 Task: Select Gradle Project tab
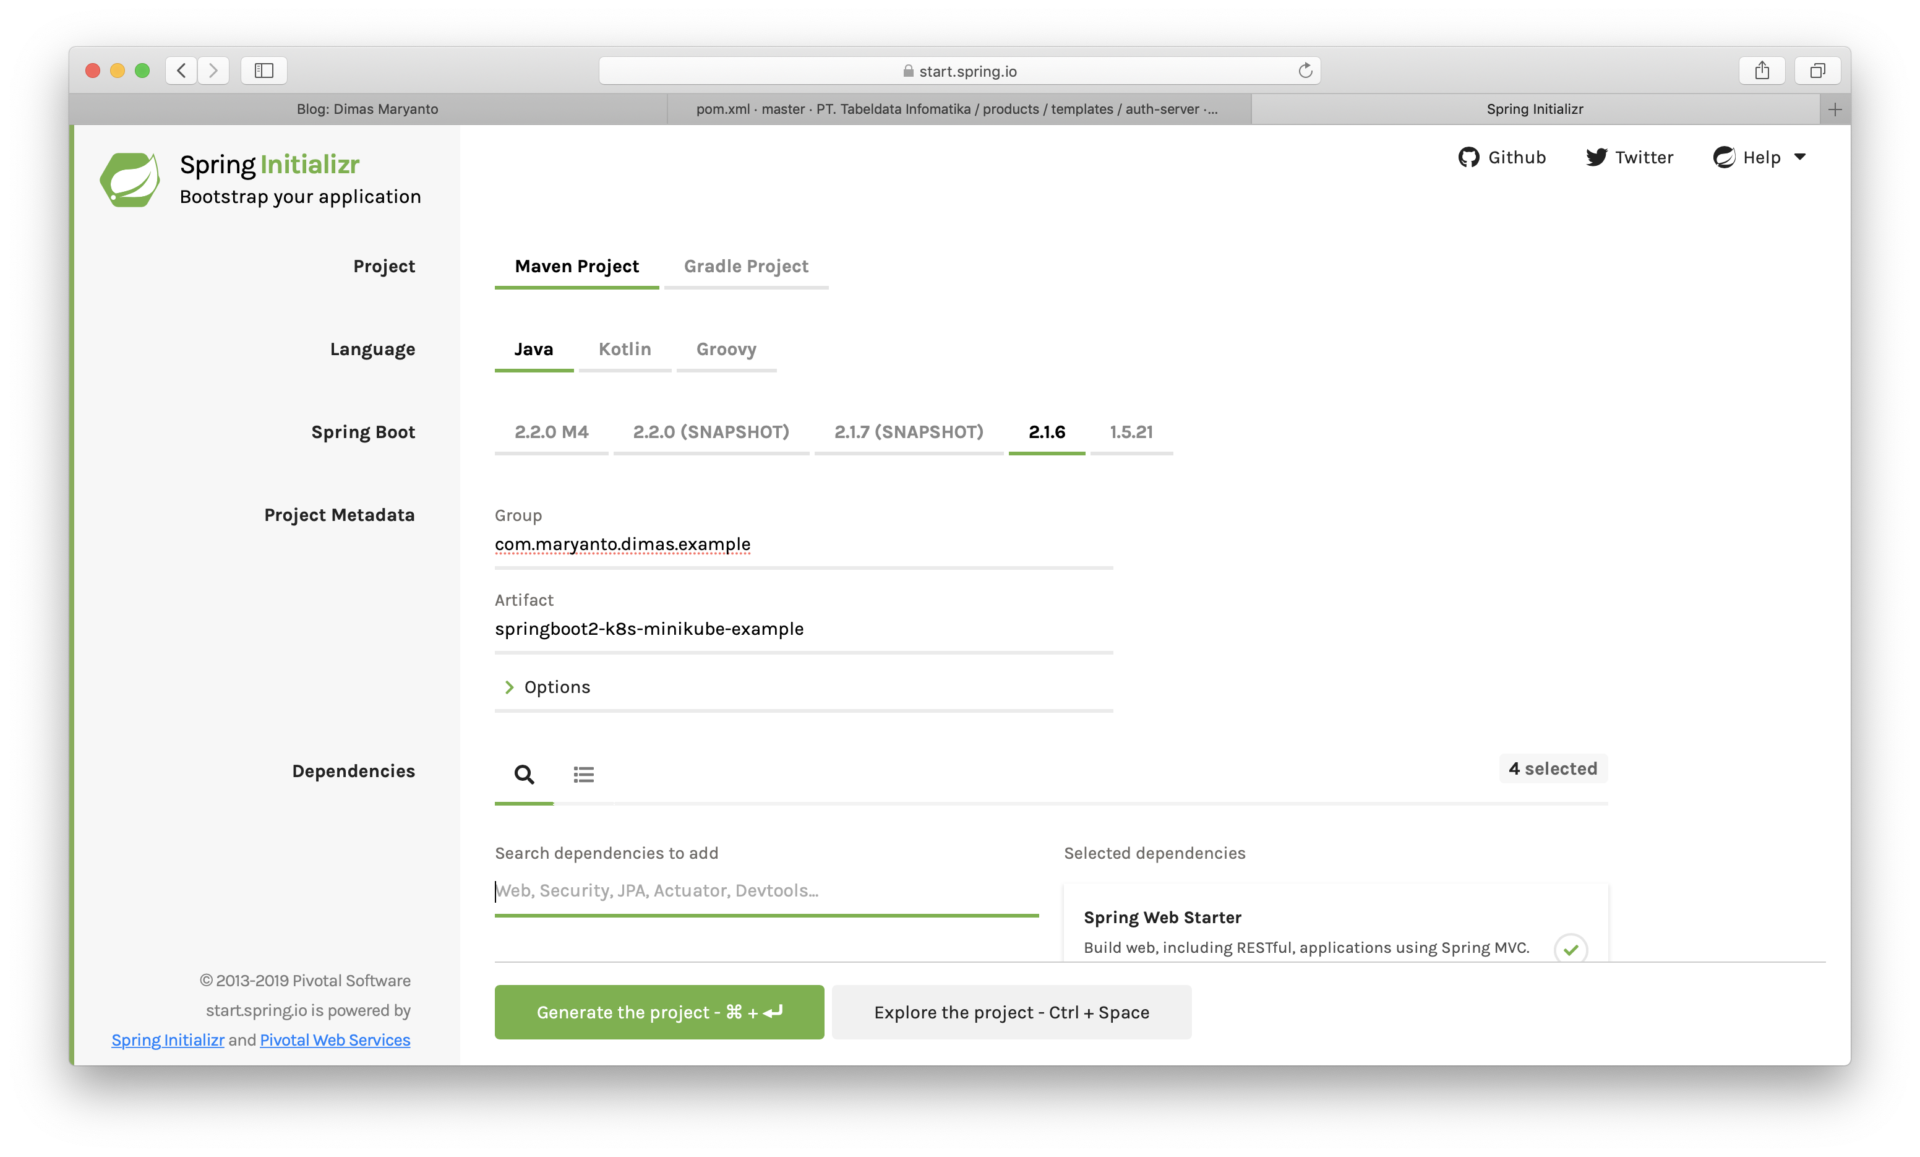[746, 265]
